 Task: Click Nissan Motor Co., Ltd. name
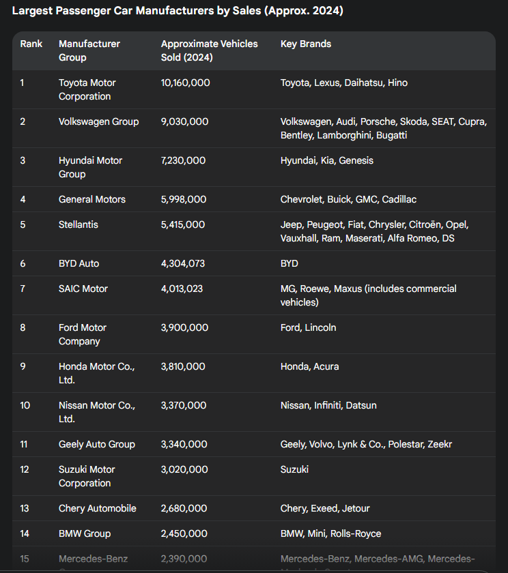(x=96, y=412)
